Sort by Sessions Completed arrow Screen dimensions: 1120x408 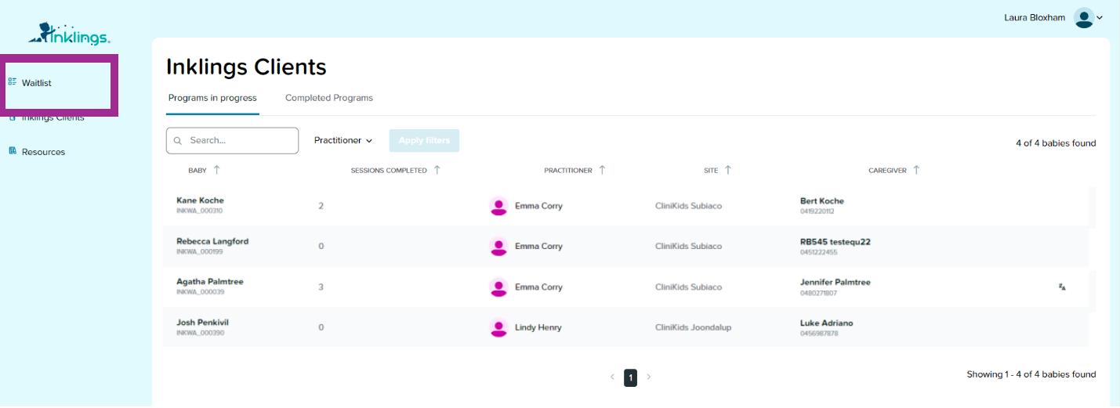[x=437, y=170]
